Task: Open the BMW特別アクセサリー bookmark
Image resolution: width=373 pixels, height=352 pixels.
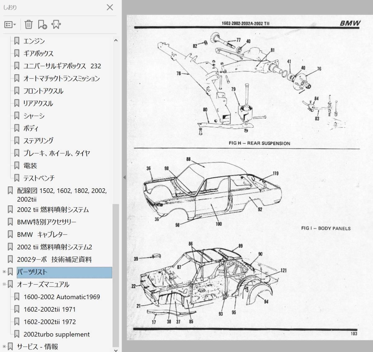Action: tap(47, 222)
